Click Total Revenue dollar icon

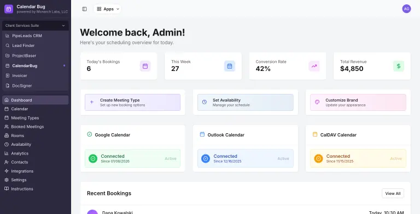[x=399, y=66]
